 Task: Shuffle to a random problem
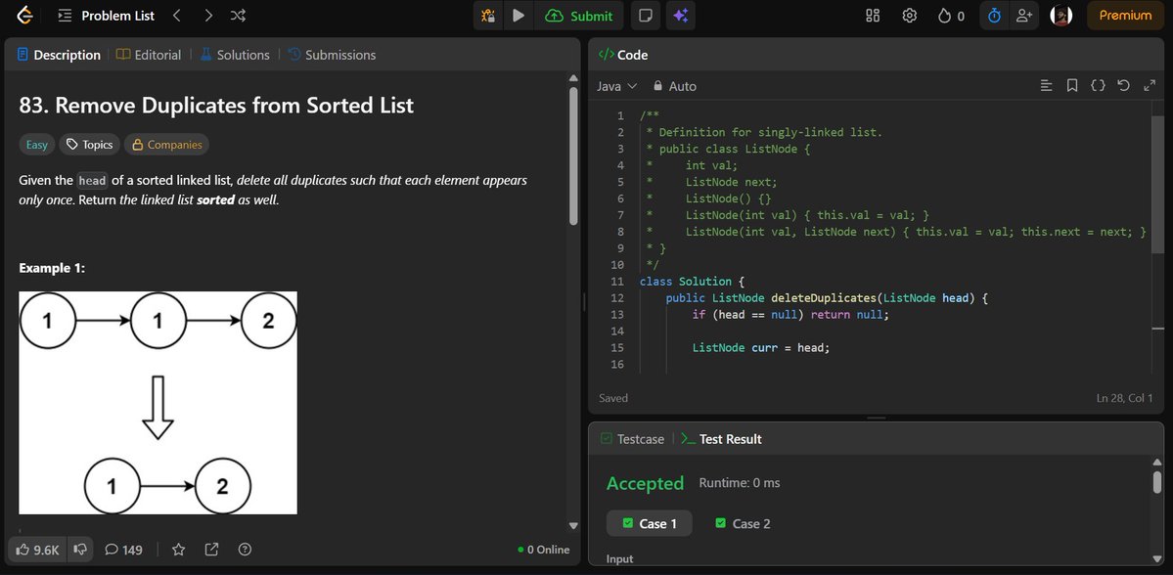coord(237,15)
